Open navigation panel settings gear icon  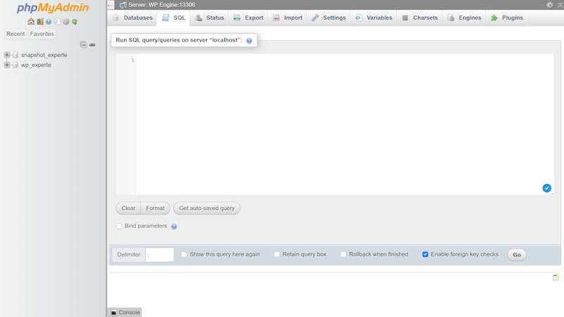tap(66, 22)
